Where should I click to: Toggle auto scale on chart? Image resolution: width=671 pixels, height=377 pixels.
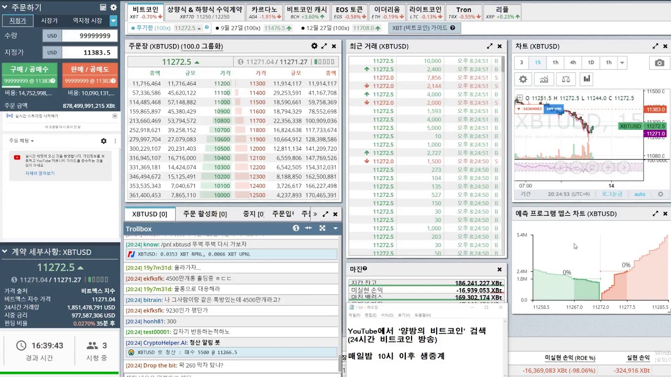(x=640, y=194)
